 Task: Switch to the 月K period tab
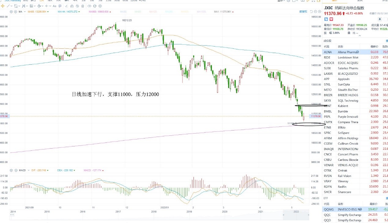pyautogui.click(x=59, y=1)
